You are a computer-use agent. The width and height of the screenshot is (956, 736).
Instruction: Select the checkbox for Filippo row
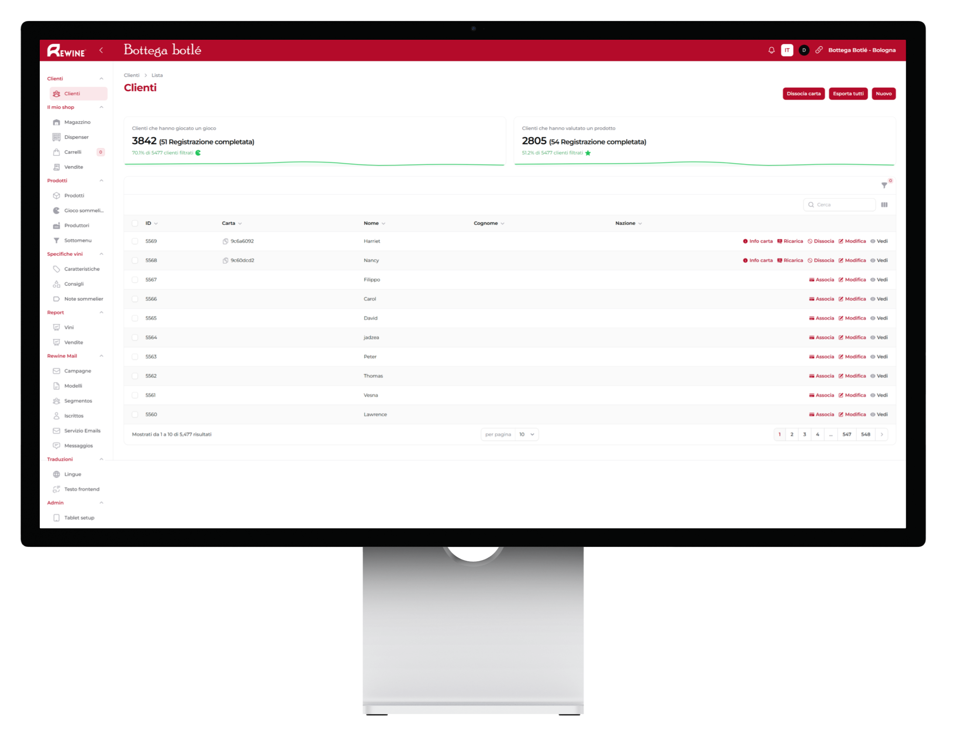(135, 280)
